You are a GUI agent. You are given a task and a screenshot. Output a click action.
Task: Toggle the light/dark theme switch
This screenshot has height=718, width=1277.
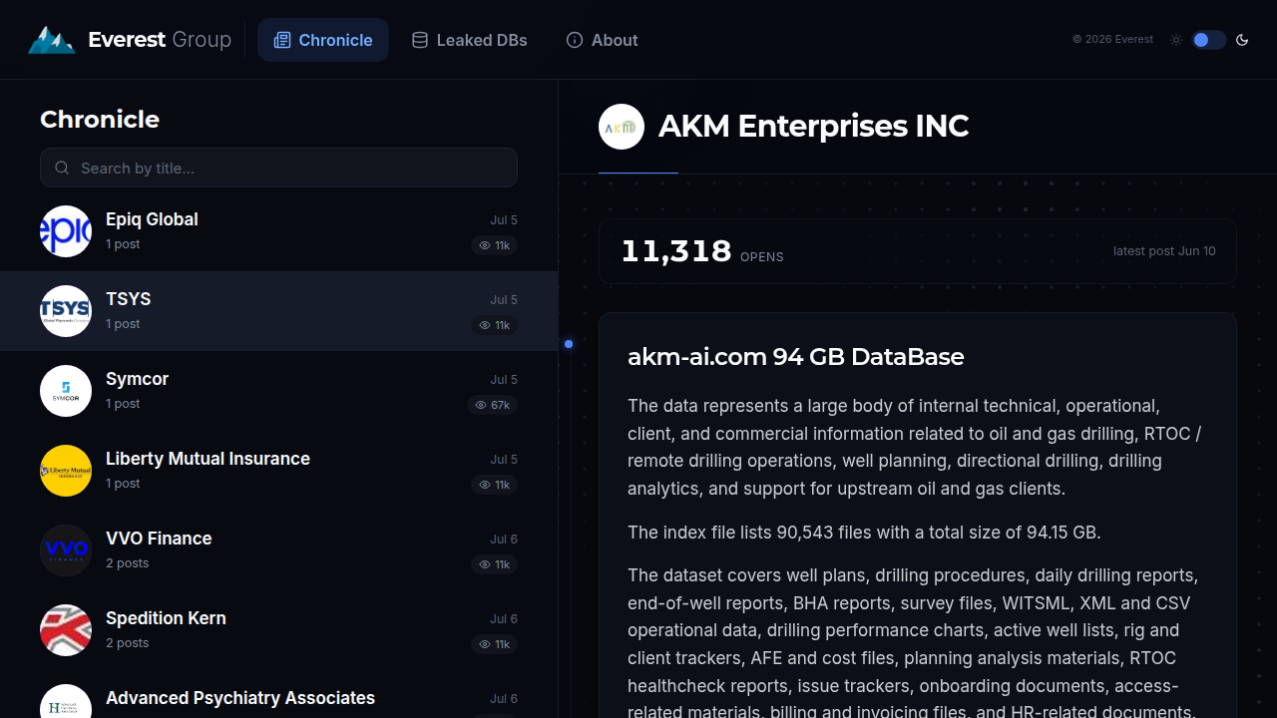1208,40
